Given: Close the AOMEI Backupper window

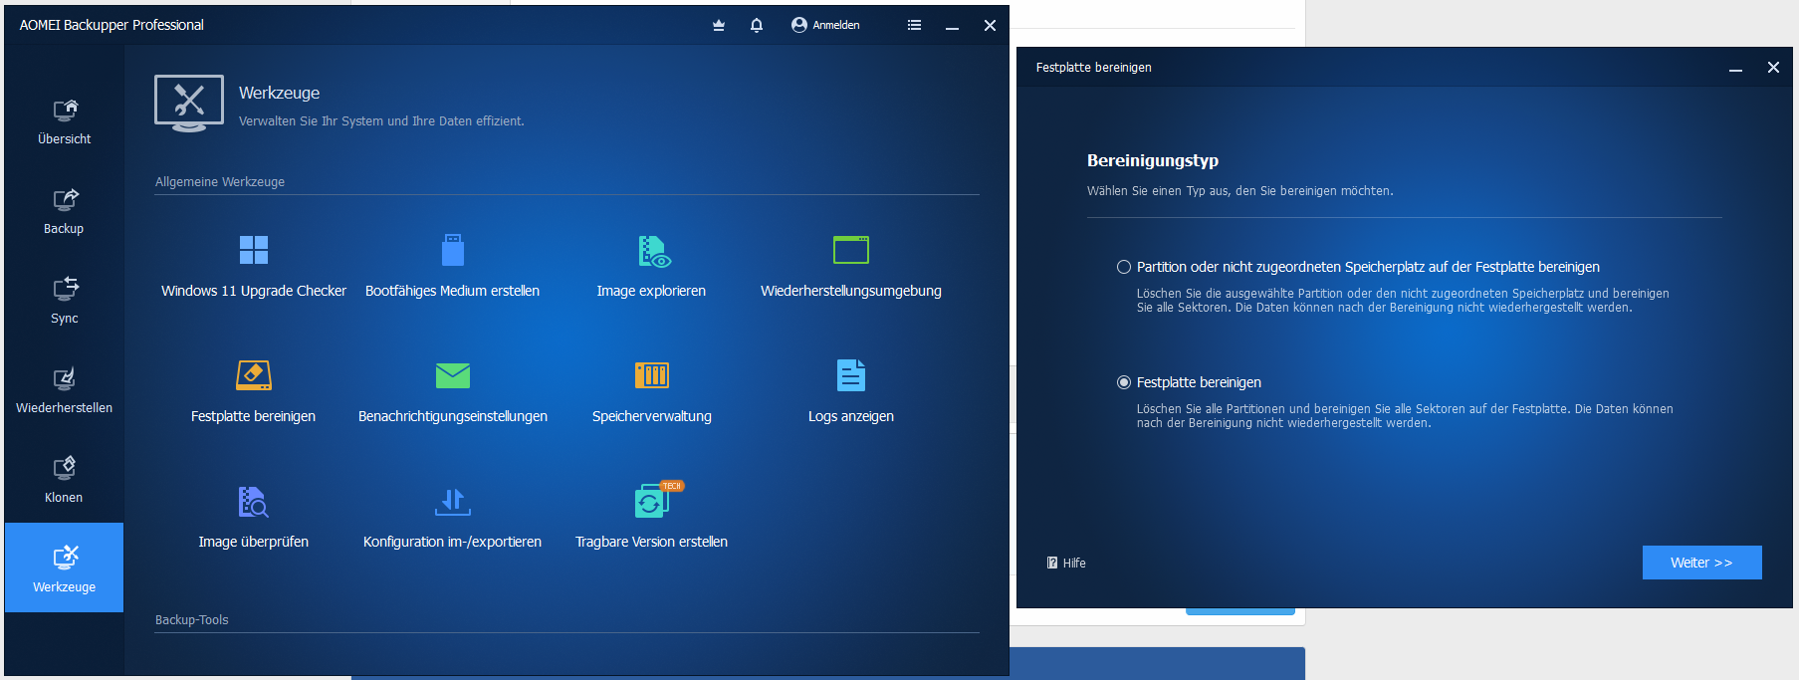Looking at the screenshot, I should (x=990, y=26).
